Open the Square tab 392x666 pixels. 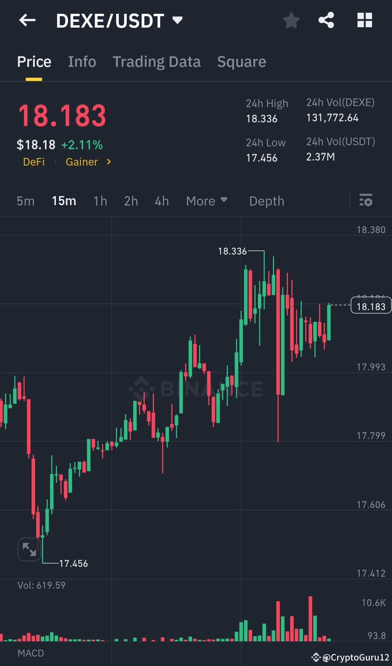tap(241, 62)
